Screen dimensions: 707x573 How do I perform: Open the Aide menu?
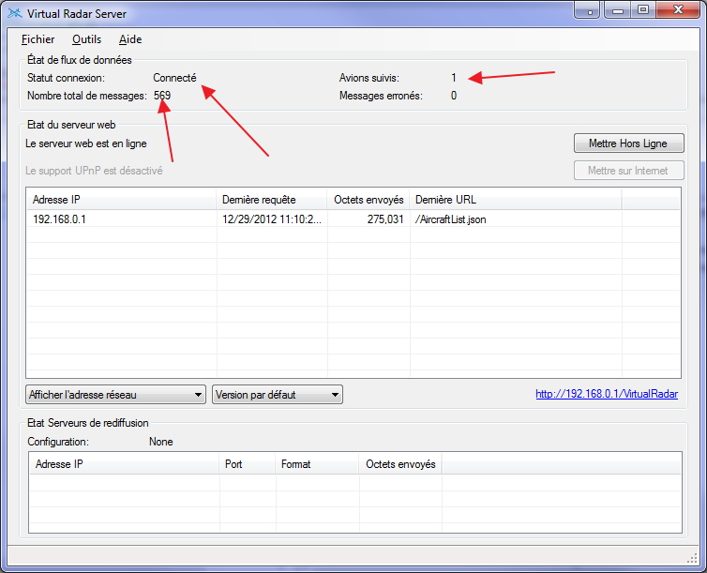130,39
